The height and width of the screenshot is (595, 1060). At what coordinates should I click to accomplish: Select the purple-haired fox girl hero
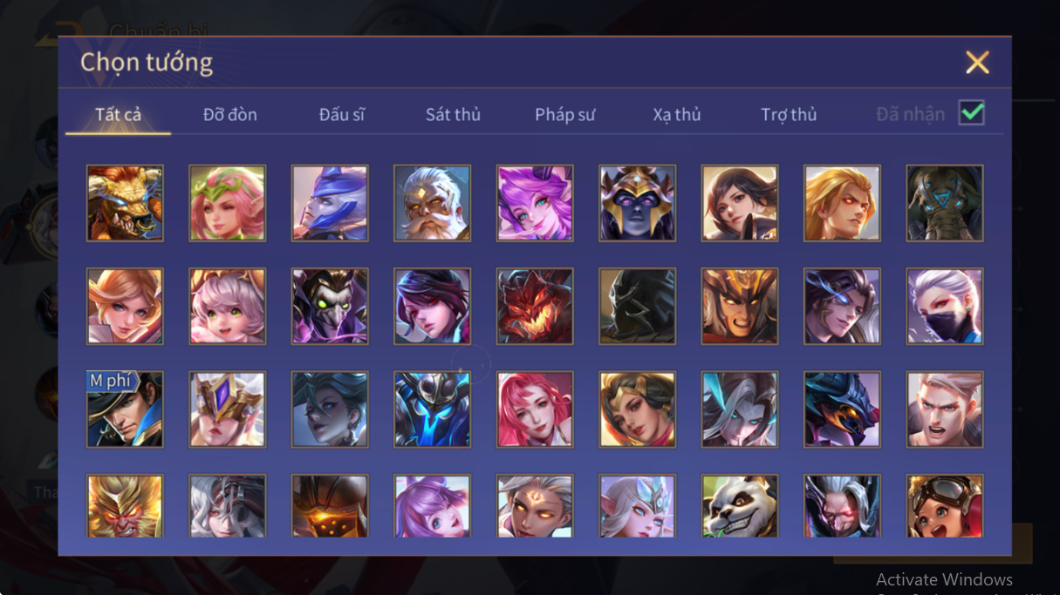(535, 203)
